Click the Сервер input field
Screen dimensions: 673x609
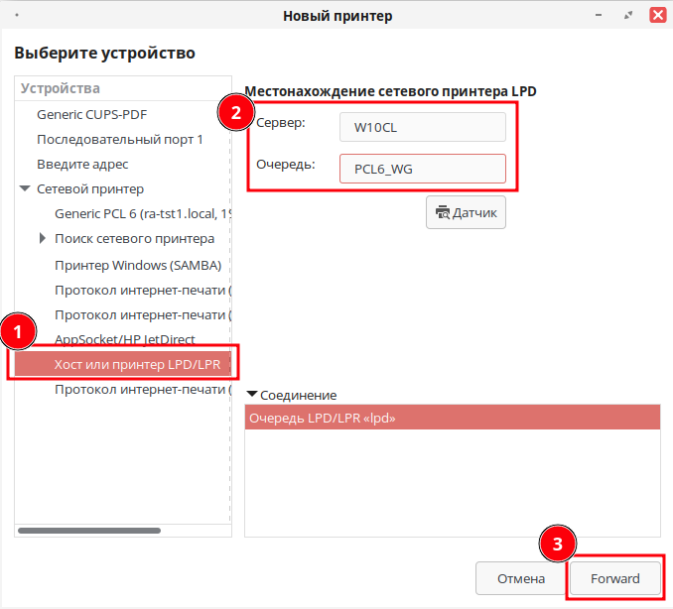[x=422, y=127]
